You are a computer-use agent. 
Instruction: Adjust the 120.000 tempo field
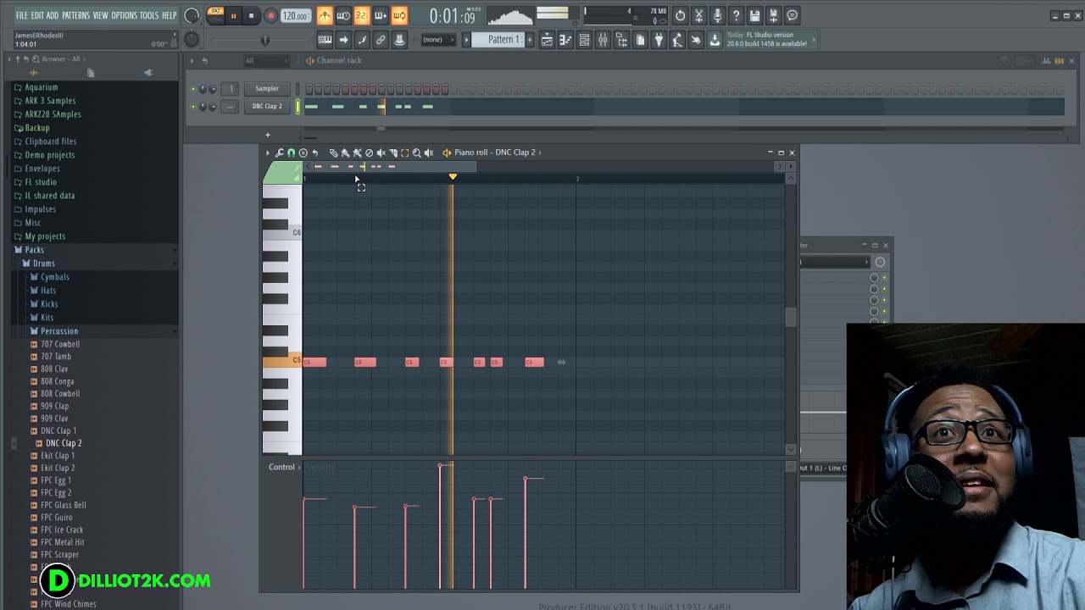coord(295,16)
